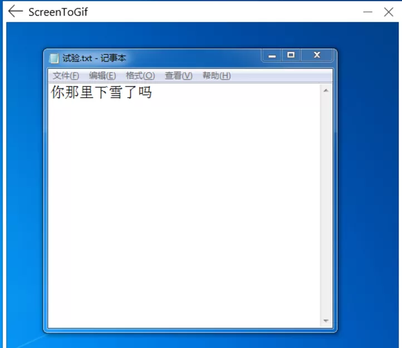Viewport: 402px width, 348px height.
Task: Click the 试验.txt - 记事本 title text
Action: (94, 58)
